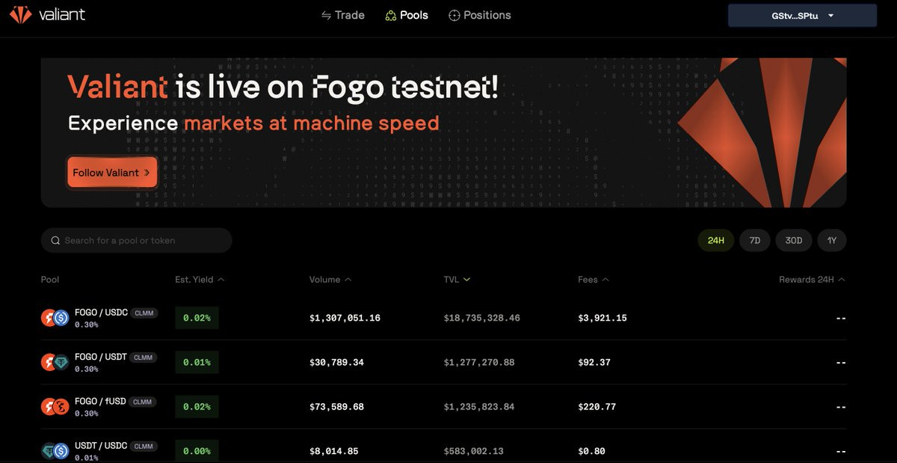
Task: Click volume value $30,789.34
Action: pyautogui.click(x=336, y=362)
